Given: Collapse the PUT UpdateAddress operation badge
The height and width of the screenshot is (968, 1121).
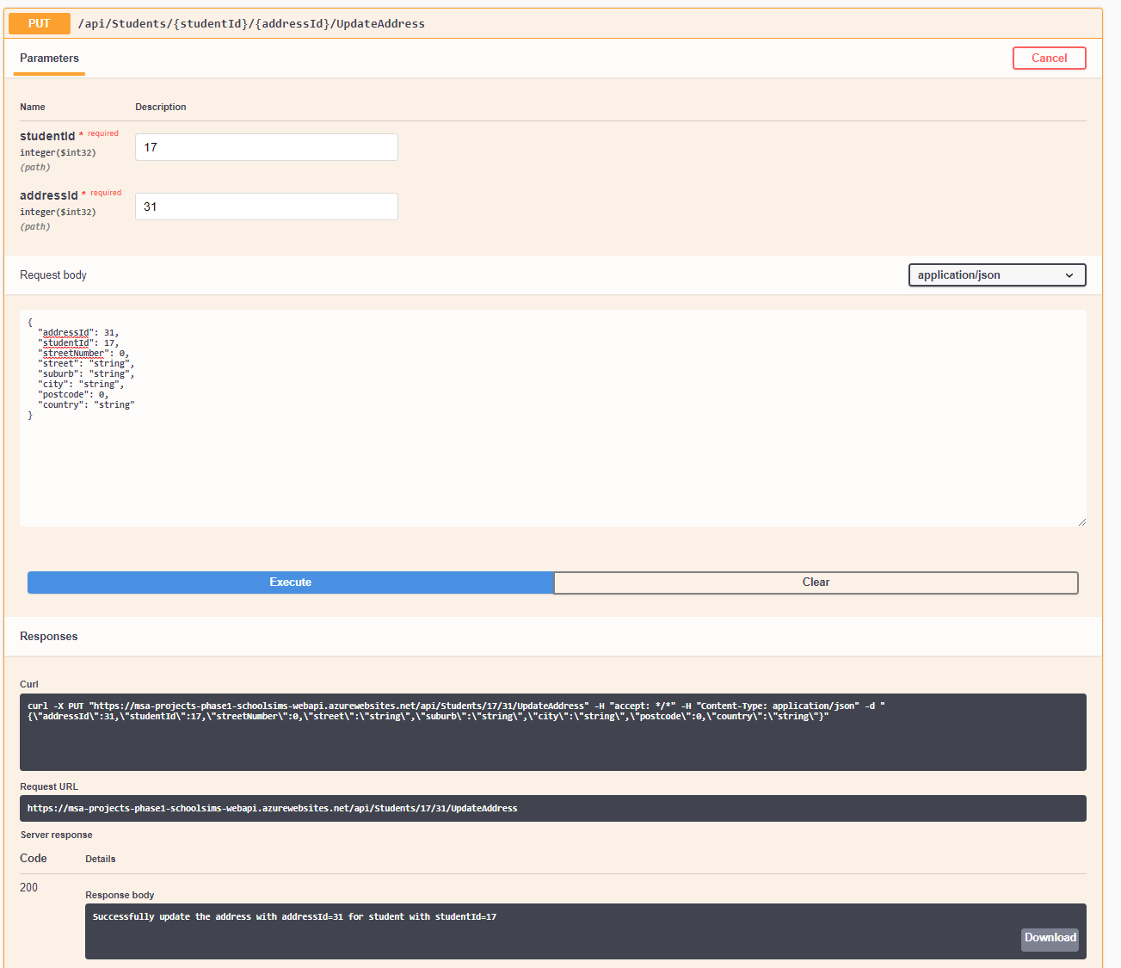Looking at the screenshot, I should click(x=39, y=23).
